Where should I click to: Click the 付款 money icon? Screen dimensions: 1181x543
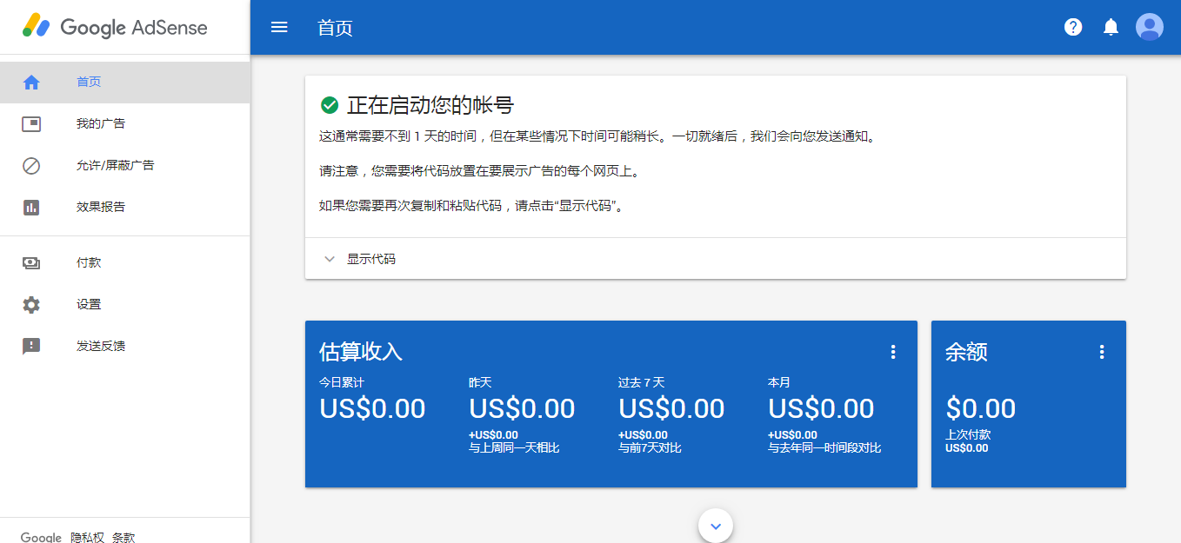(31, 263)
